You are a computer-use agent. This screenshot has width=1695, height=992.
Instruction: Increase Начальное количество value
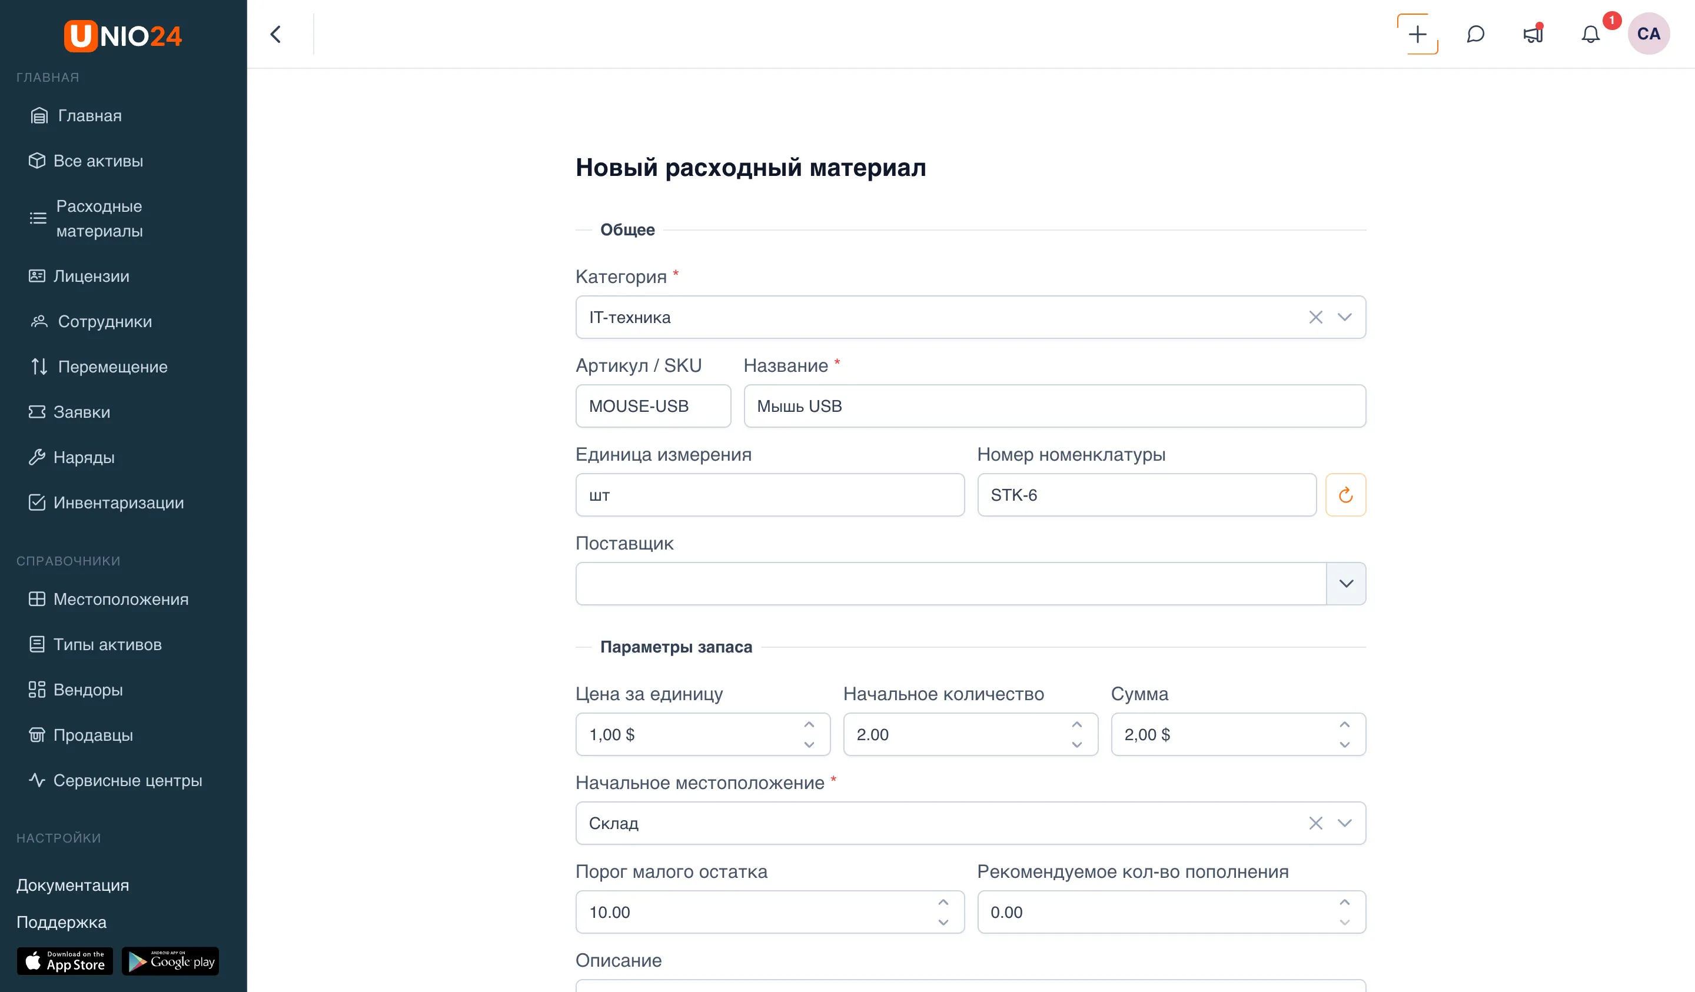click(x=1077, y=724)
